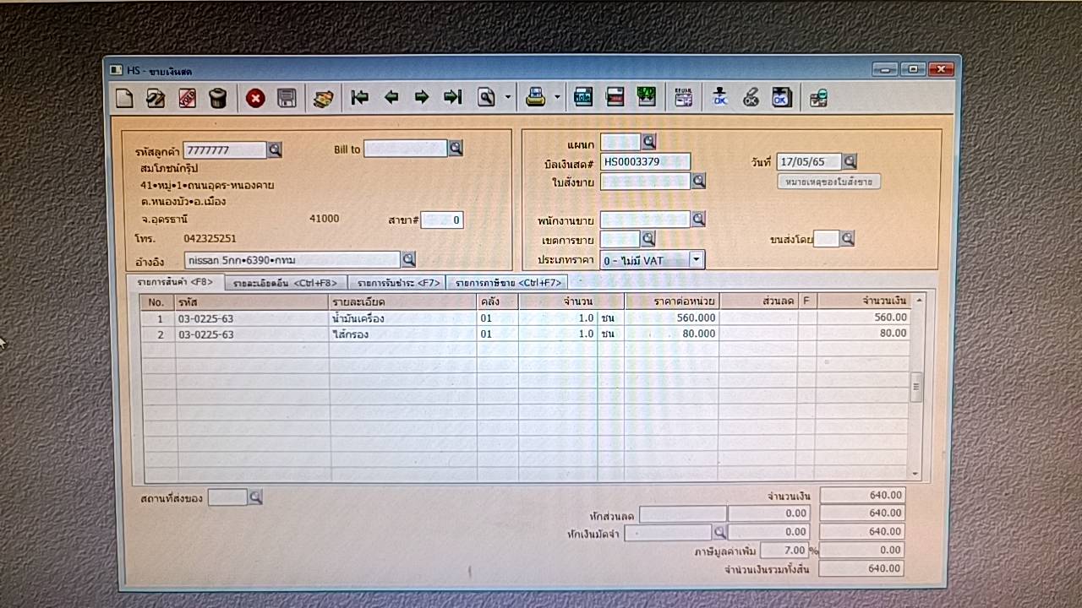Open the พนักงานขาย lookup magnifier

(698, 220)
